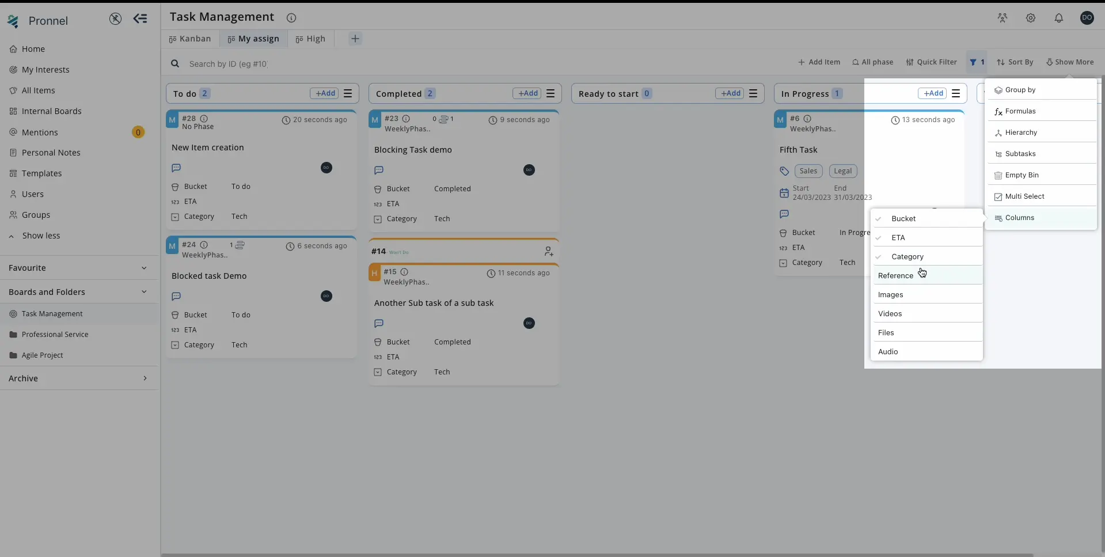
Task: Open the Show More dropdown
Action: [1070, 62]
